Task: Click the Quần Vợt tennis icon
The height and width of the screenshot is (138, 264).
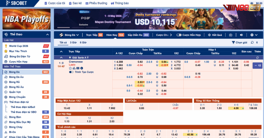Action: point(6,92)
